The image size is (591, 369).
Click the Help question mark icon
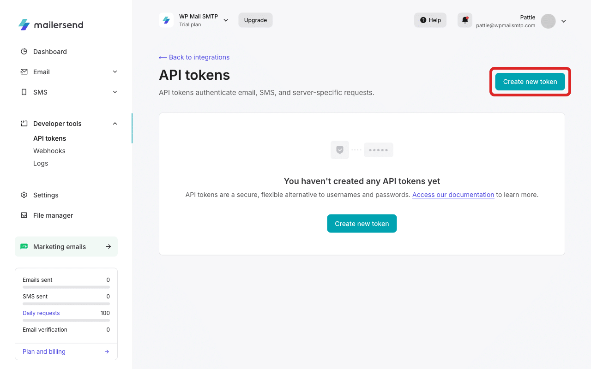pyautogui.click(x=423, y=20)
